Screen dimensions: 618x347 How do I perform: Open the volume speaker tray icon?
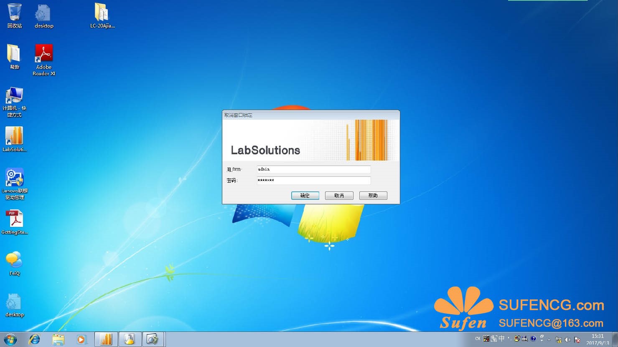click(567, 339)
